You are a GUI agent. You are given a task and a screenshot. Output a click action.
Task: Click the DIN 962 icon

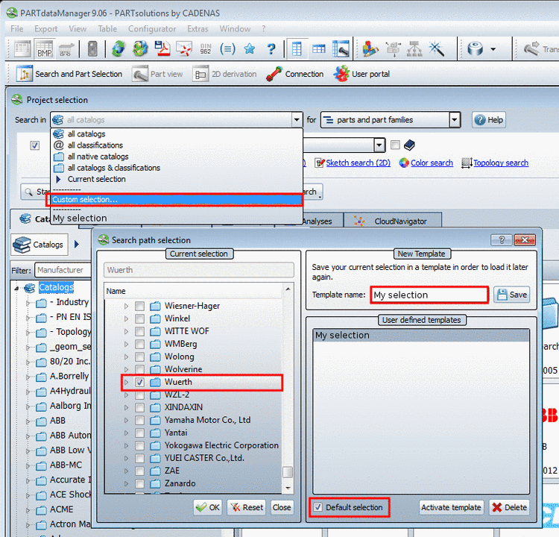(x=206, y=49)
